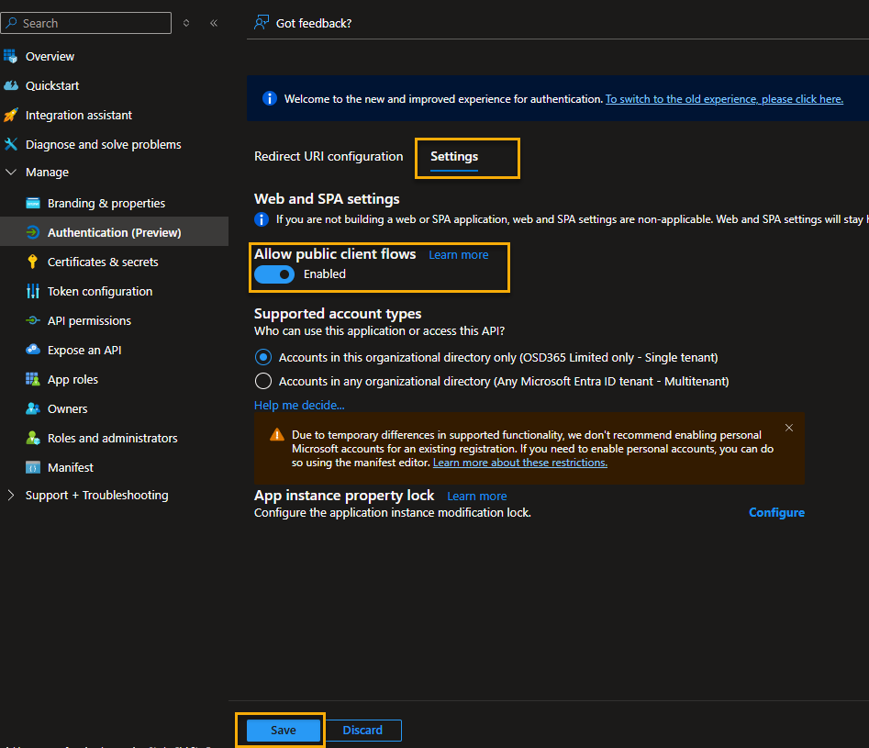
Task: Dismiss the personal accounts warning banner
Action: coord(789,428)
